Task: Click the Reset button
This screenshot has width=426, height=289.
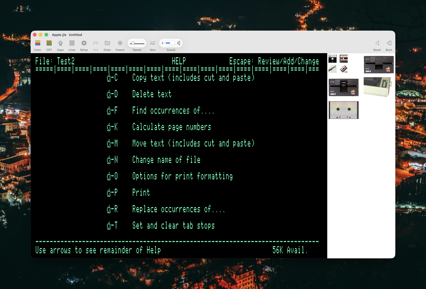Action: pos(377,43)
